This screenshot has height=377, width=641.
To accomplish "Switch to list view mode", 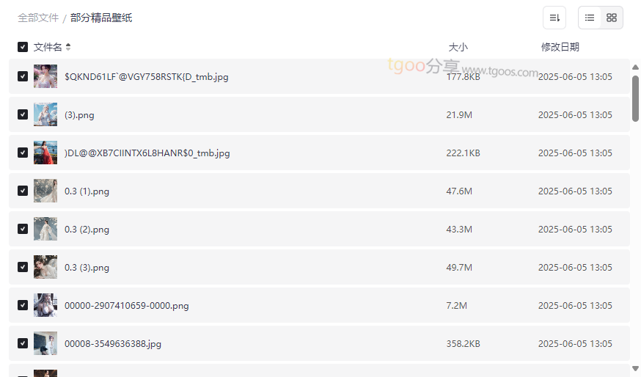I will [x=590, y=18].
